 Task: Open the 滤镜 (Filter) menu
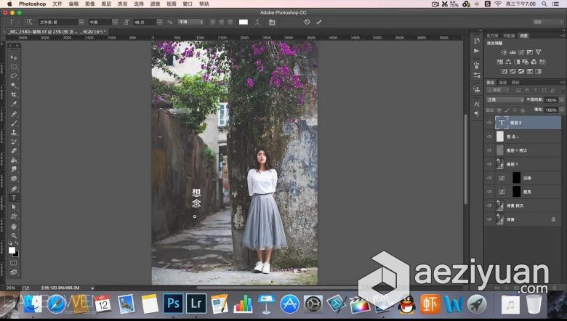coord(155,4)
